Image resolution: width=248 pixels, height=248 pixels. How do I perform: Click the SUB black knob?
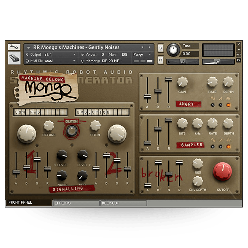point(82,176)
